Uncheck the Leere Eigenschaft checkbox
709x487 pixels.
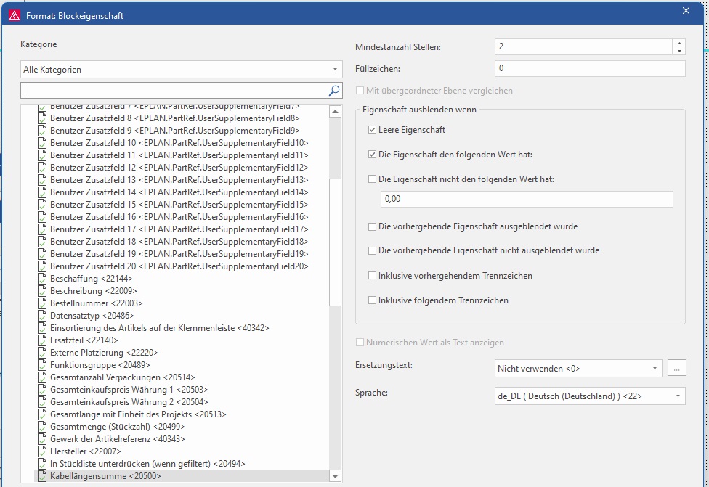tap(373, 130)
